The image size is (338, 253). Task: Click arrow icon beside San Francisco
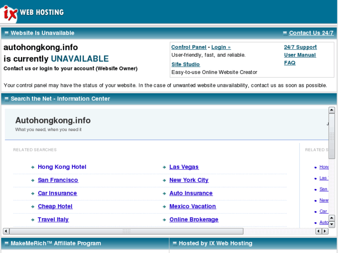(33, 180)
